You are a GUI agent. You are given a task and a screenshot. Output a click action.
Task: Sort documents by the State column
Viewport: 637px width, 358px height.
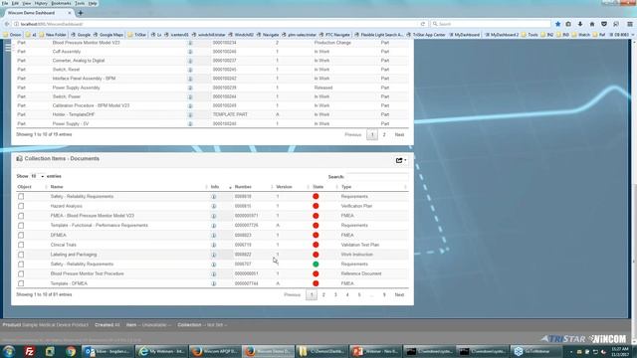tap(318, 187)
